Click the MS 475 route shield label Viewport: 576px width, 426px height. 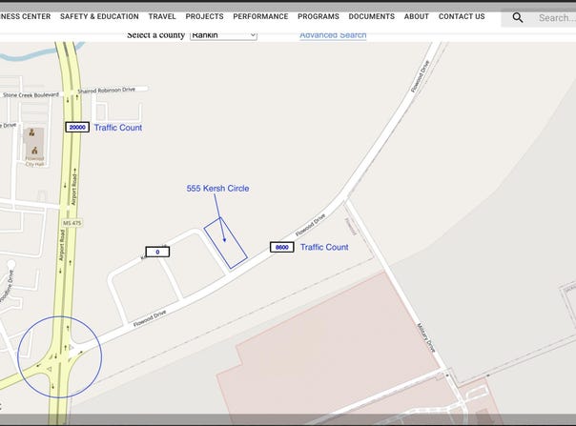72,223
